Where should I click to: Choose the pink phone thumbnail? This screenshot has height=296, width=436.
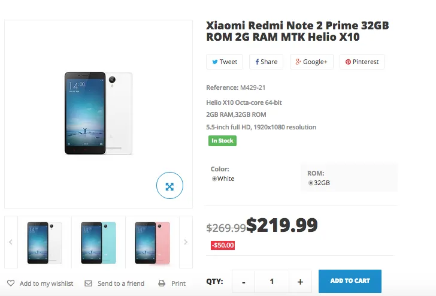152,242
